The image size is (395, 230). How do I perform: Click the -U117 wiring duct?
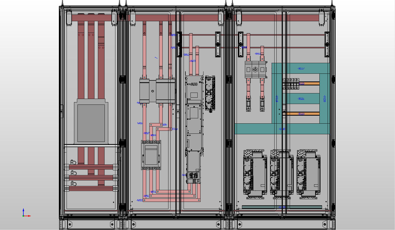click(x=301, y=68)
